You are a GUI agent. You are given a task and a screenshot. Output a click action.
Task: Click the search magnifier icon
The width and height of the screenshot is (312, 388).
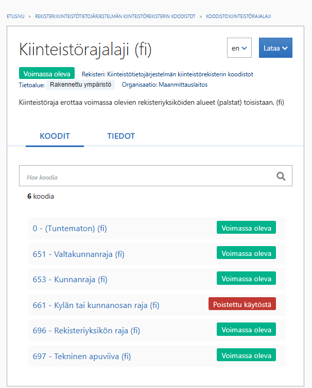point(281,176)
